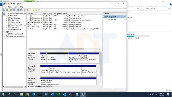The height and width of the screenshot is (97, 172).
Task: Open Google Chrome from the taskbar
Action: (27, 95)
